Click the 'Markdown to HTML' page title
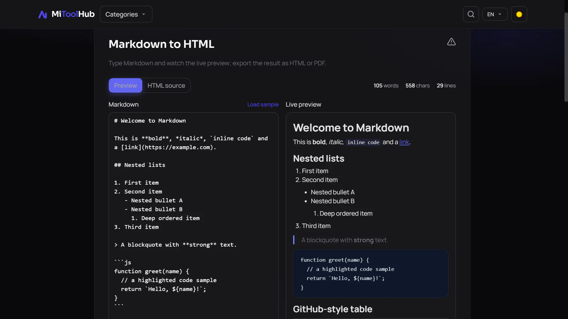The height and width of the screenshot is (319, 568). click(x=161, y=44)
